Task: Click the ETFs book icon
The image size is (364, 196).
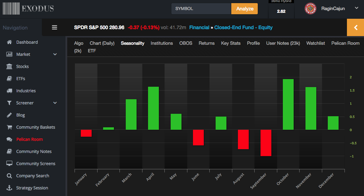Action: (x=9, y=79)
